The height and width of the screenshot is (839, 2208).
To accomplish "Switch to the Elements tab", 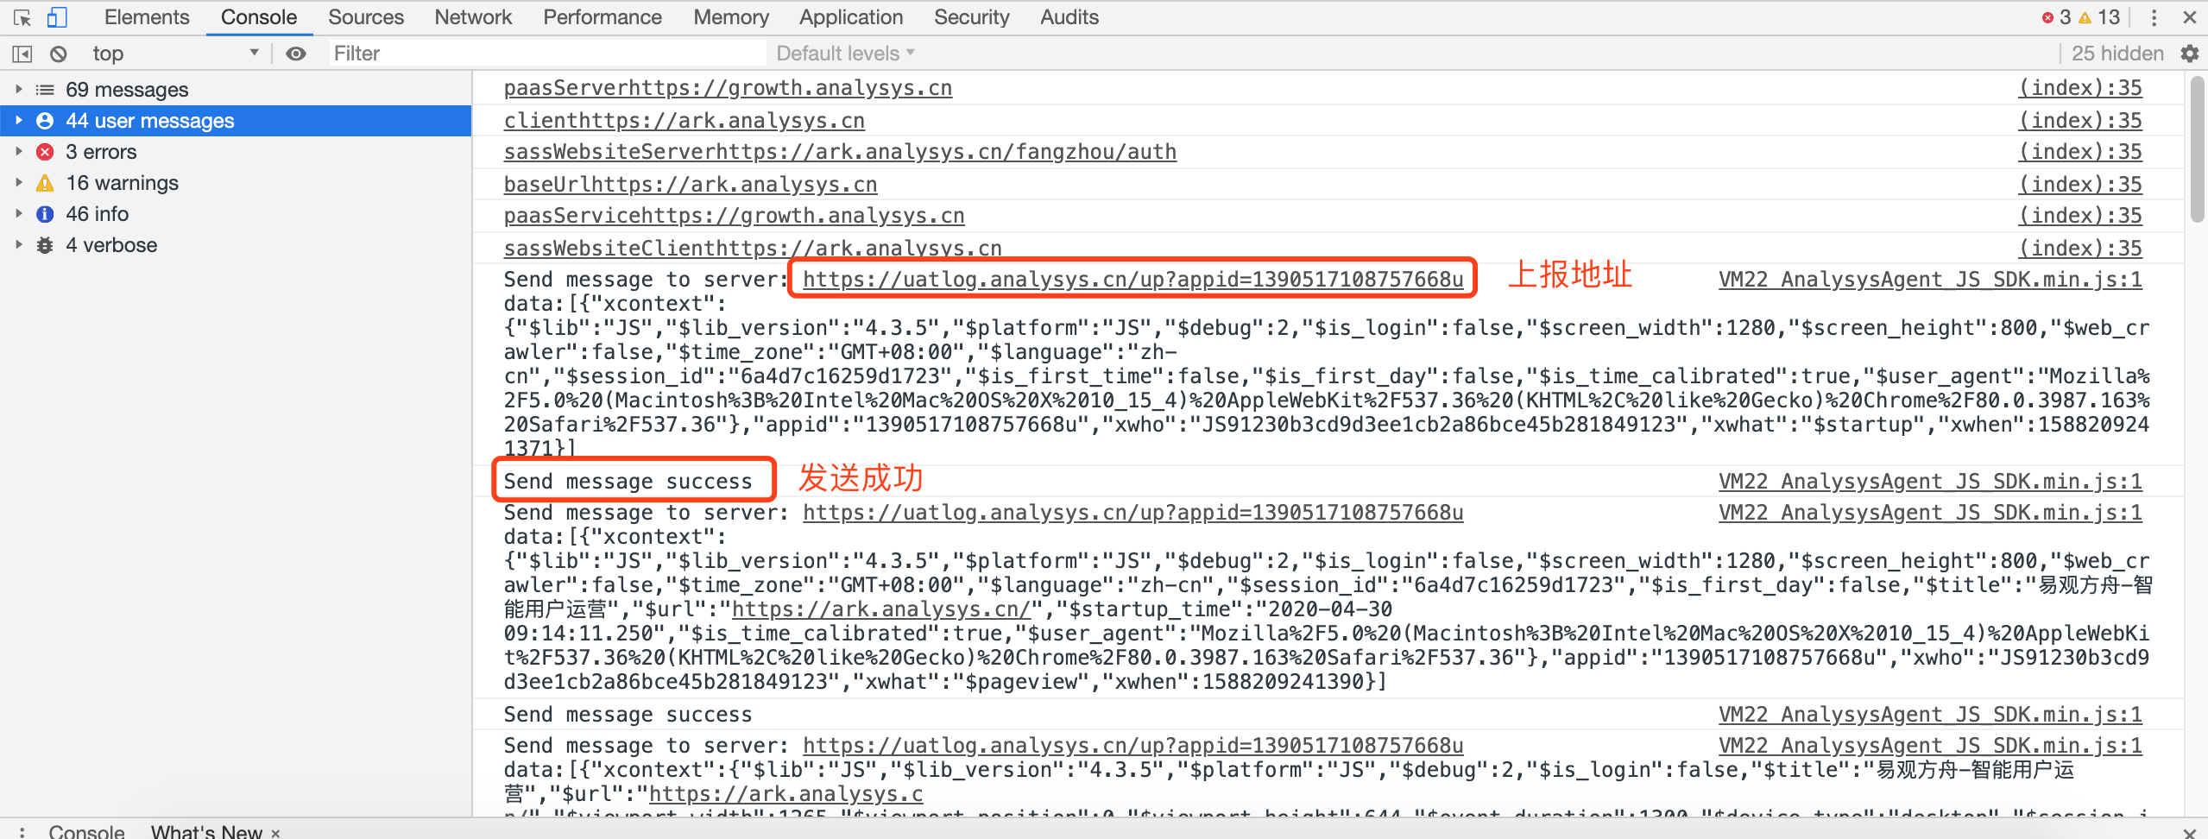I will 147,17.
